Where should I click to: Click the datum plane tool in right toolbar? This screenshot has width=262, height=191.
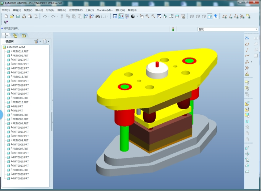pyautogui.click(x=247, y=44)
